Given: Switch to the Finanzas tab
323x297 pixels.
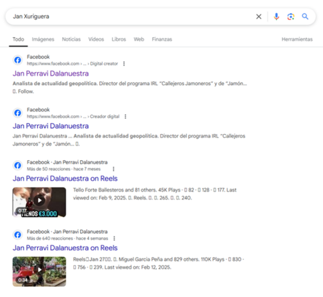Looking at the screenshot, I should (162, 39).
